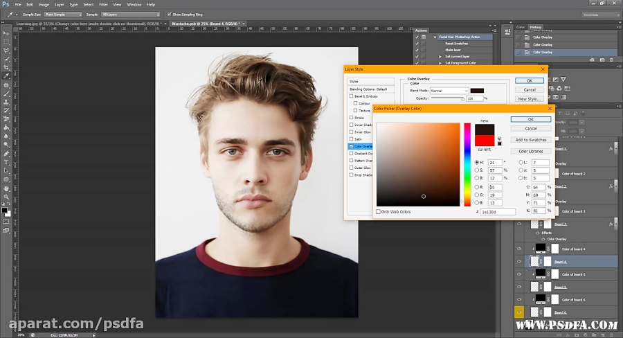
Task: Click the hex color input field
Action: point(498,212)
